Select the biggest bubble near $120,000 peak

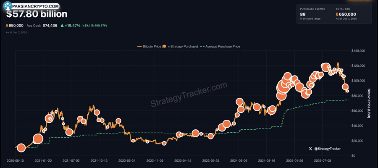tap(325, 67)
